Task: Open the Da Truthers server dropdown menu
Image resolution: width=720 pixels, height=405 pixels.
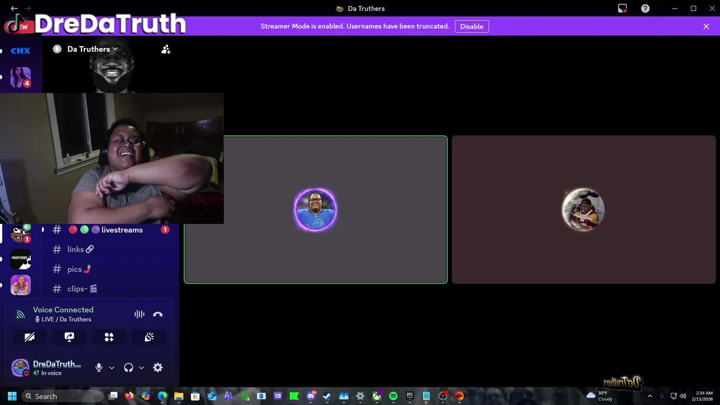Action: [92, 49]
